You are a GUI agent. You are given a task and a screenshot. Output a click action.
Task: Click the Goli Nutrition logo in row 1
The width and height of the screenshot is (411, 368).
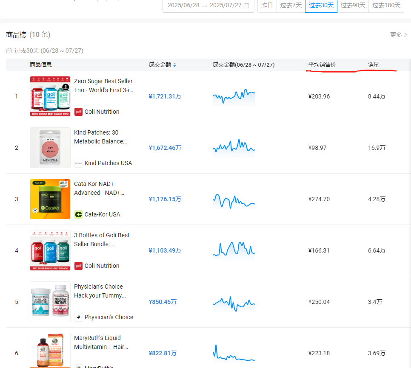click(78, 112)
